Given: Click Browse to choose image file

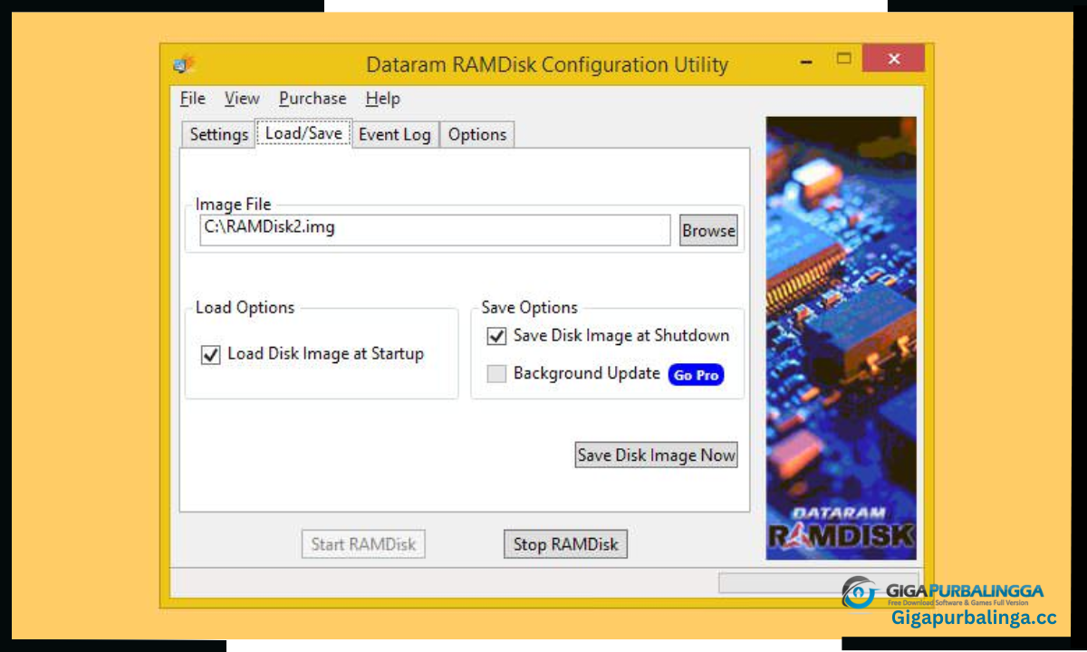Looking at the screenshot, I should [x=708, y=231].
